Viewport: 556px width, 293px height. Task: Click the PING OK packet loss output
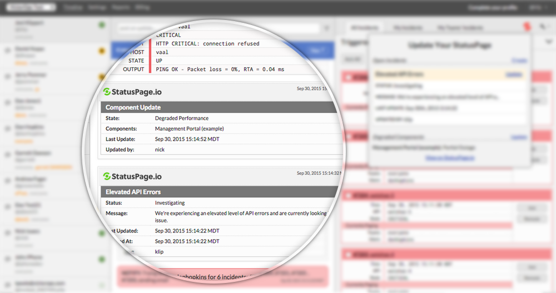(x=220, y=69)
